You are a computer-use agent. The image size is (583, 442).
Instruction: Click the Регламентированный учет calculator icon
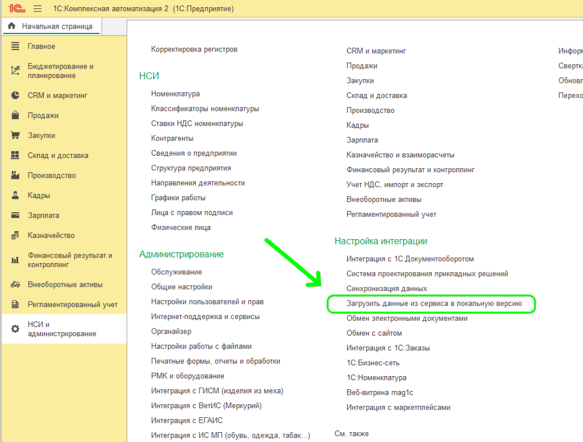[x=15, y=304]
